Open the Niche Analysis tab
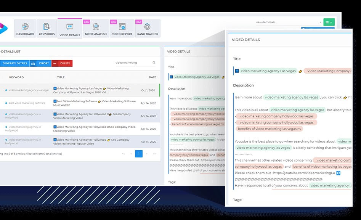This screenshot has width=361, height=220. pyautogui.click(x=96, y=29)
